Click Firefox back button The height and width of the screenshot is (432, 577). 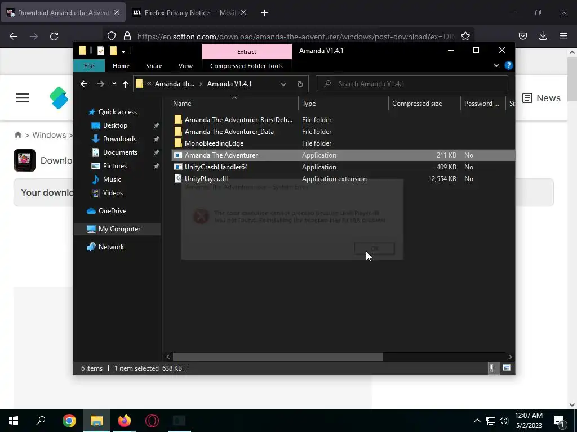coord(14,37)
